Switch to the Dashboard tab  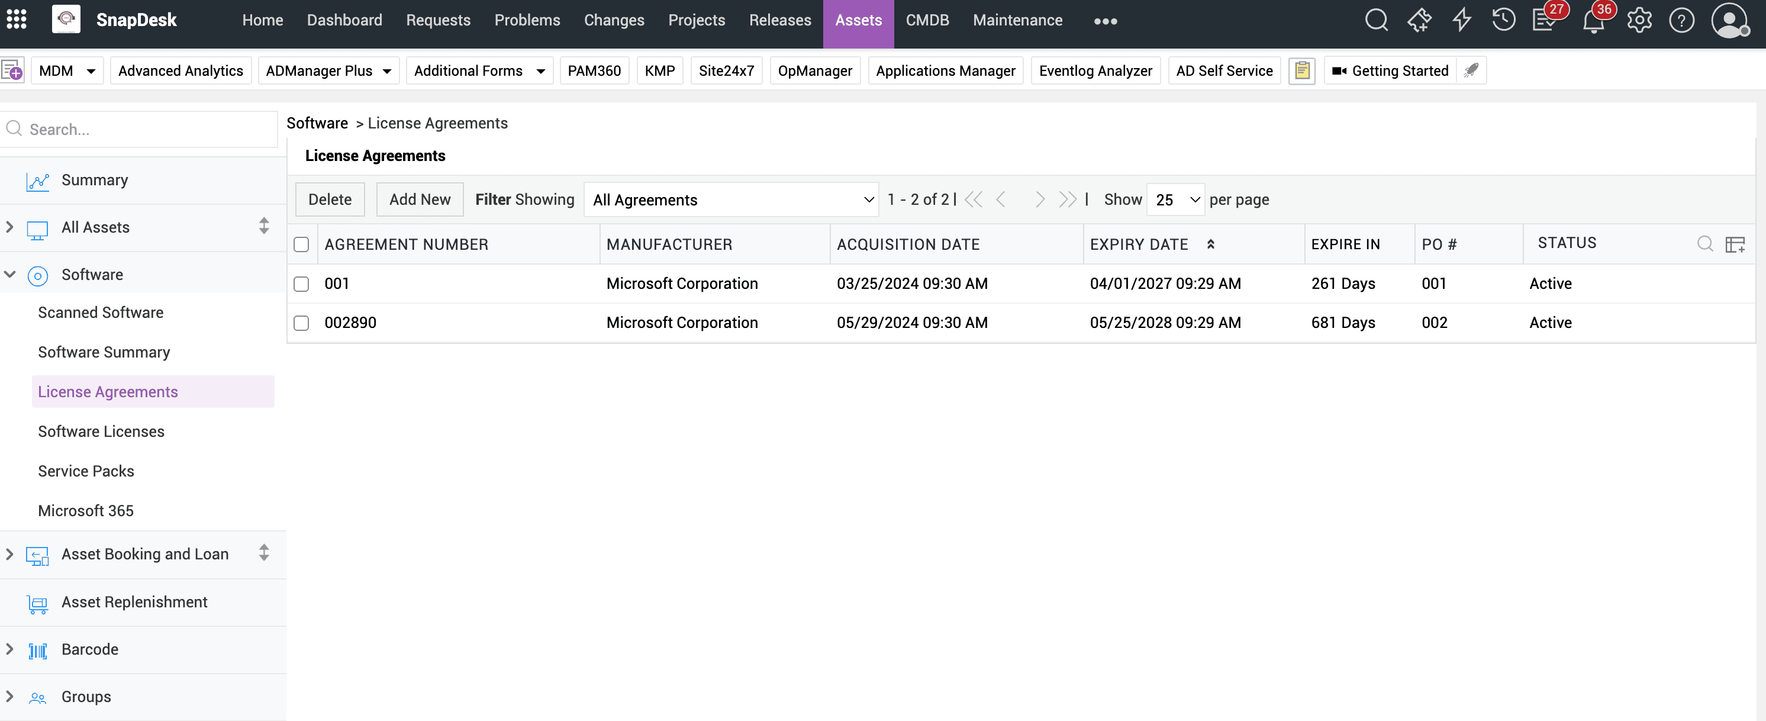[x=344, y=21]
